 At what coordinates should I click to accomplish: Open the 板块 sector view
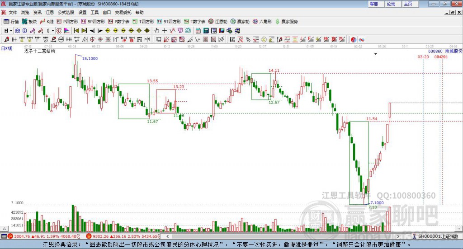point(29,22)
